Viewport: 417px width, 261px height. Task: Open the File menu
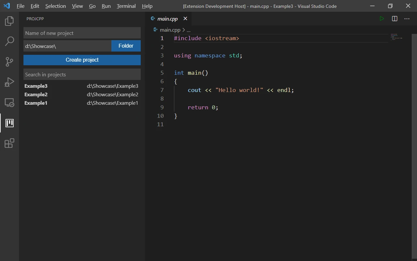coord(21,6)
